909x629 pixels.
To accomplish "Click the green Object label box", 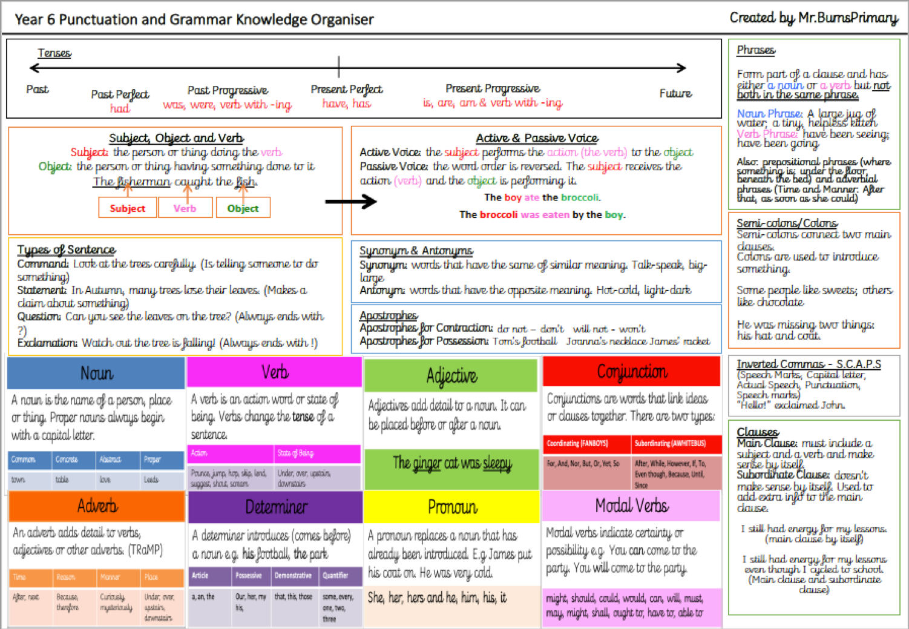I will point(243,208).
